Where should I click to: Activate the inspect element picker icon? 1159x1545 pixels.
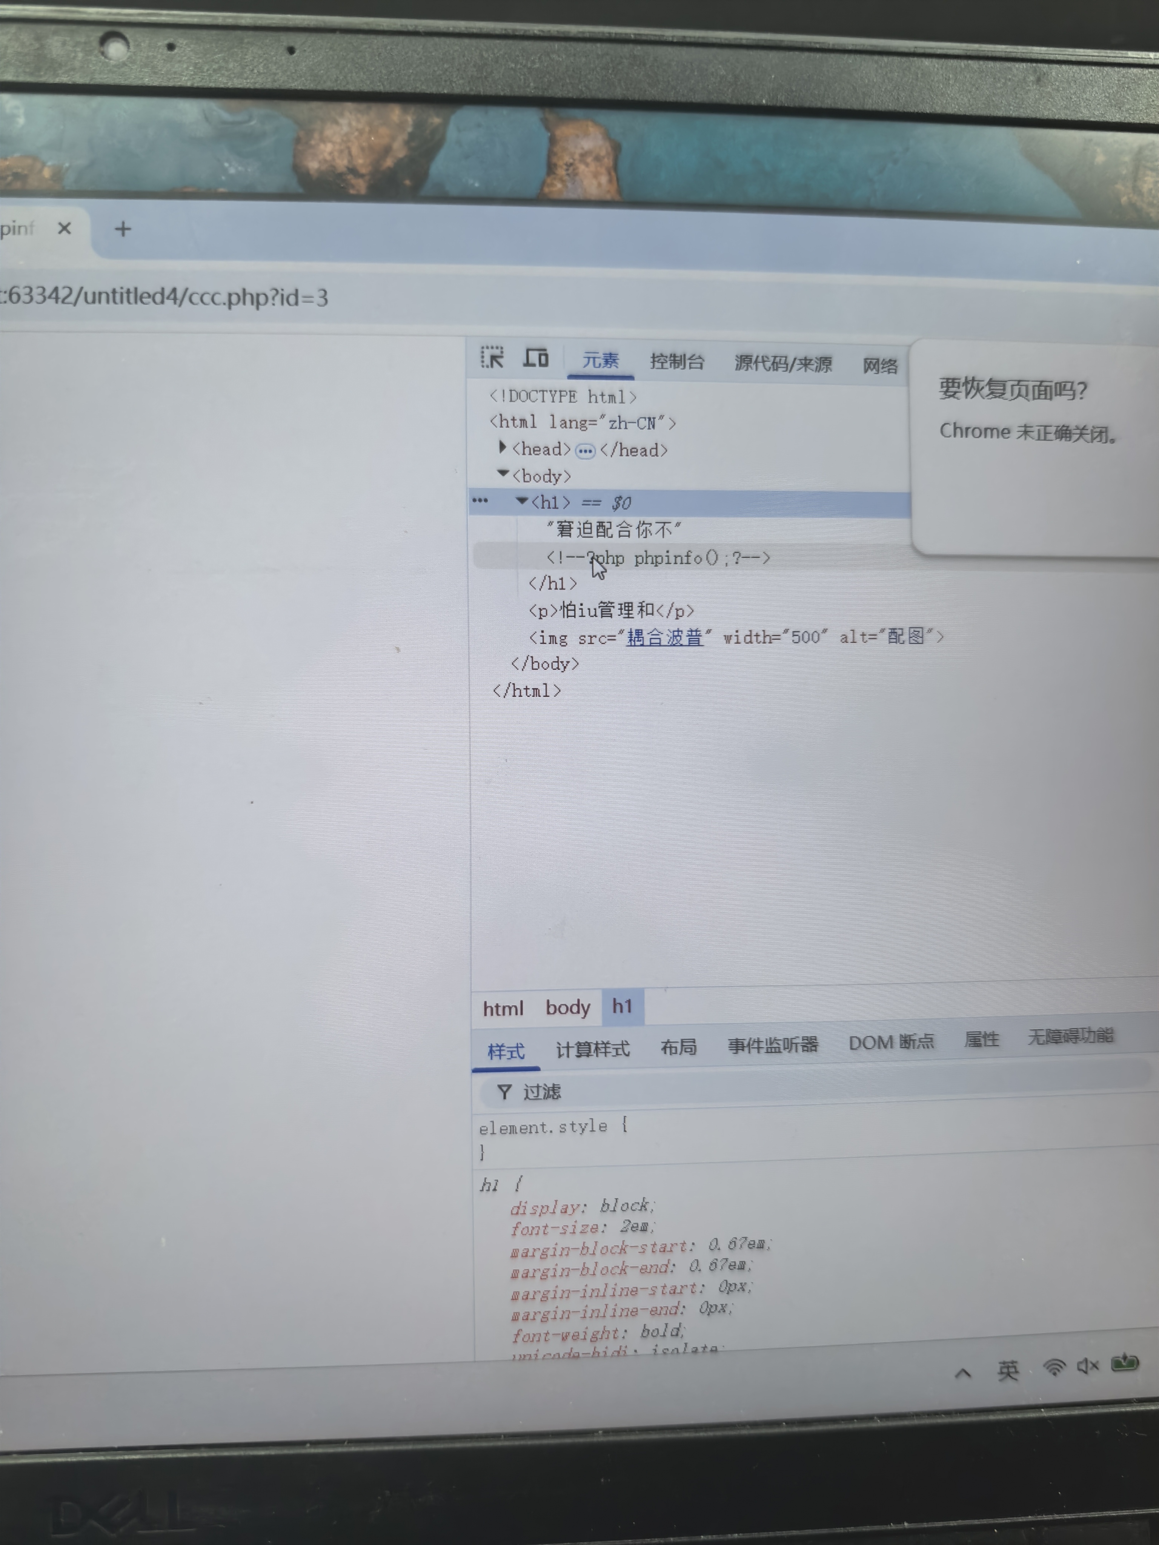tap(492, 358)
